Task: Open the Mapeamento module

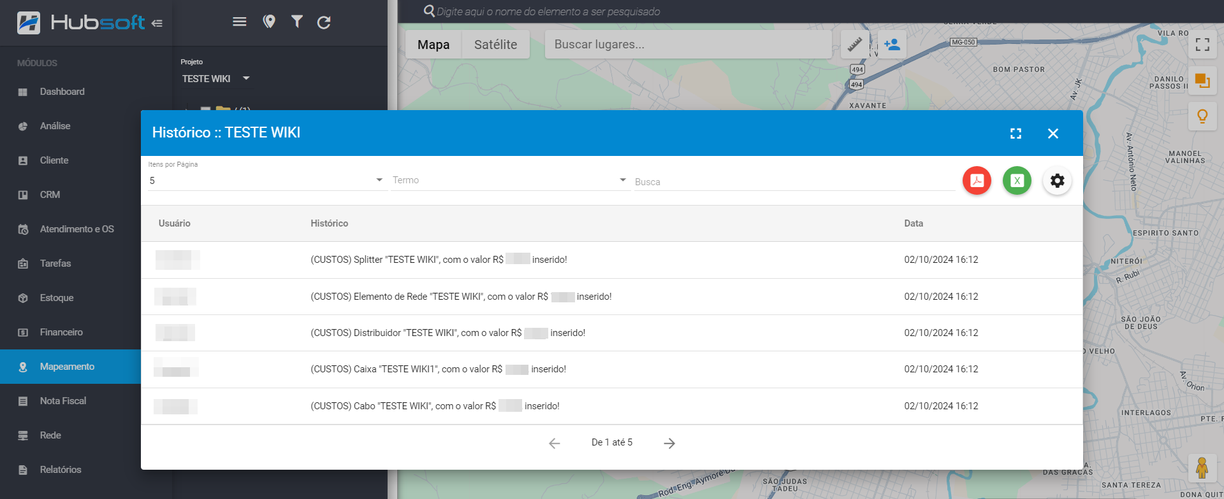Action: 70,367
